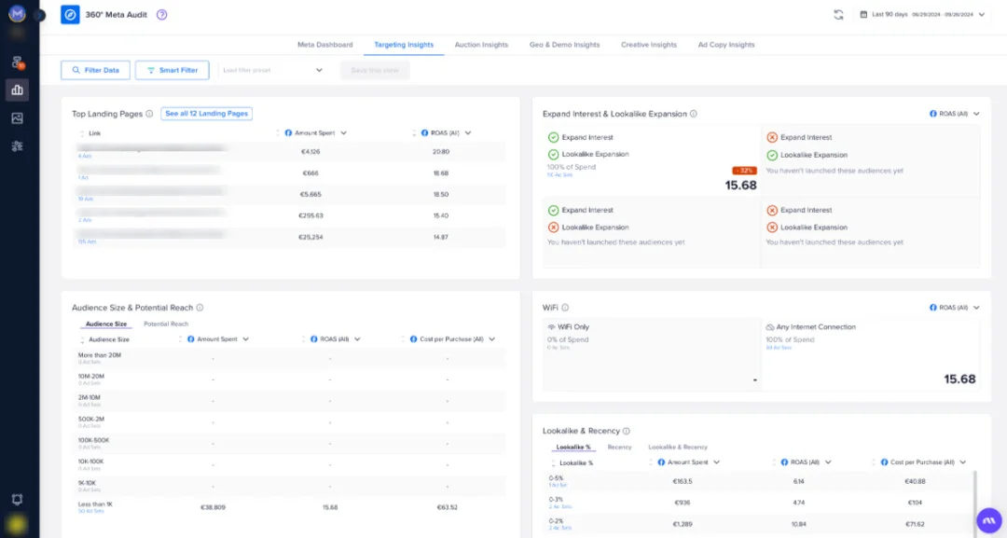The image size is (1007, 538).
Task: Select the Audience Size sub-tab
Action: (x=106, y=324)
